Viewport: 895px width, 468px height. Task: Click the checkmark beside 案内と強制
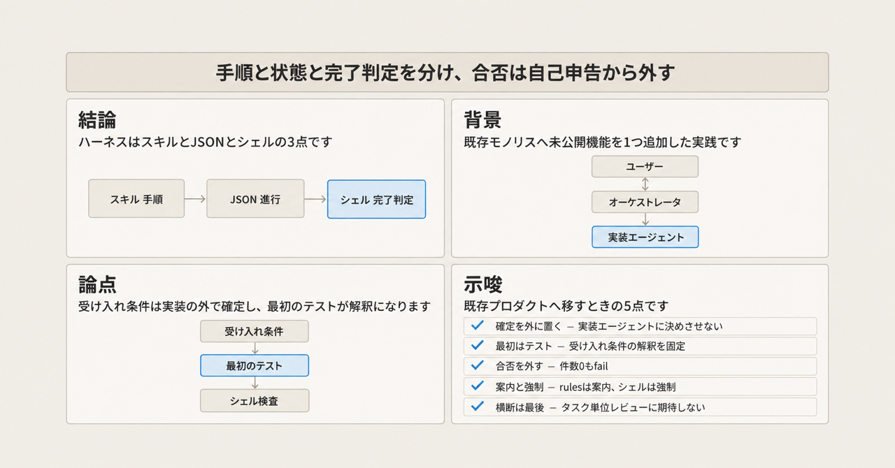(x=478, y=386)
